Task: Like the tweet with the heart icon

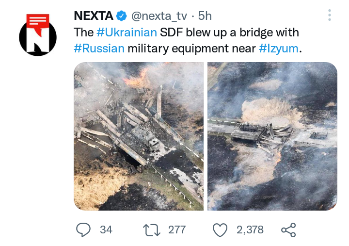Action: [221, 230]
